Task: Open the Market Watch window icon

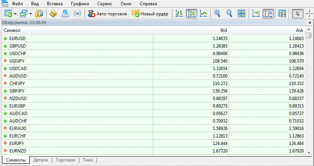Action: click(39, 14)
